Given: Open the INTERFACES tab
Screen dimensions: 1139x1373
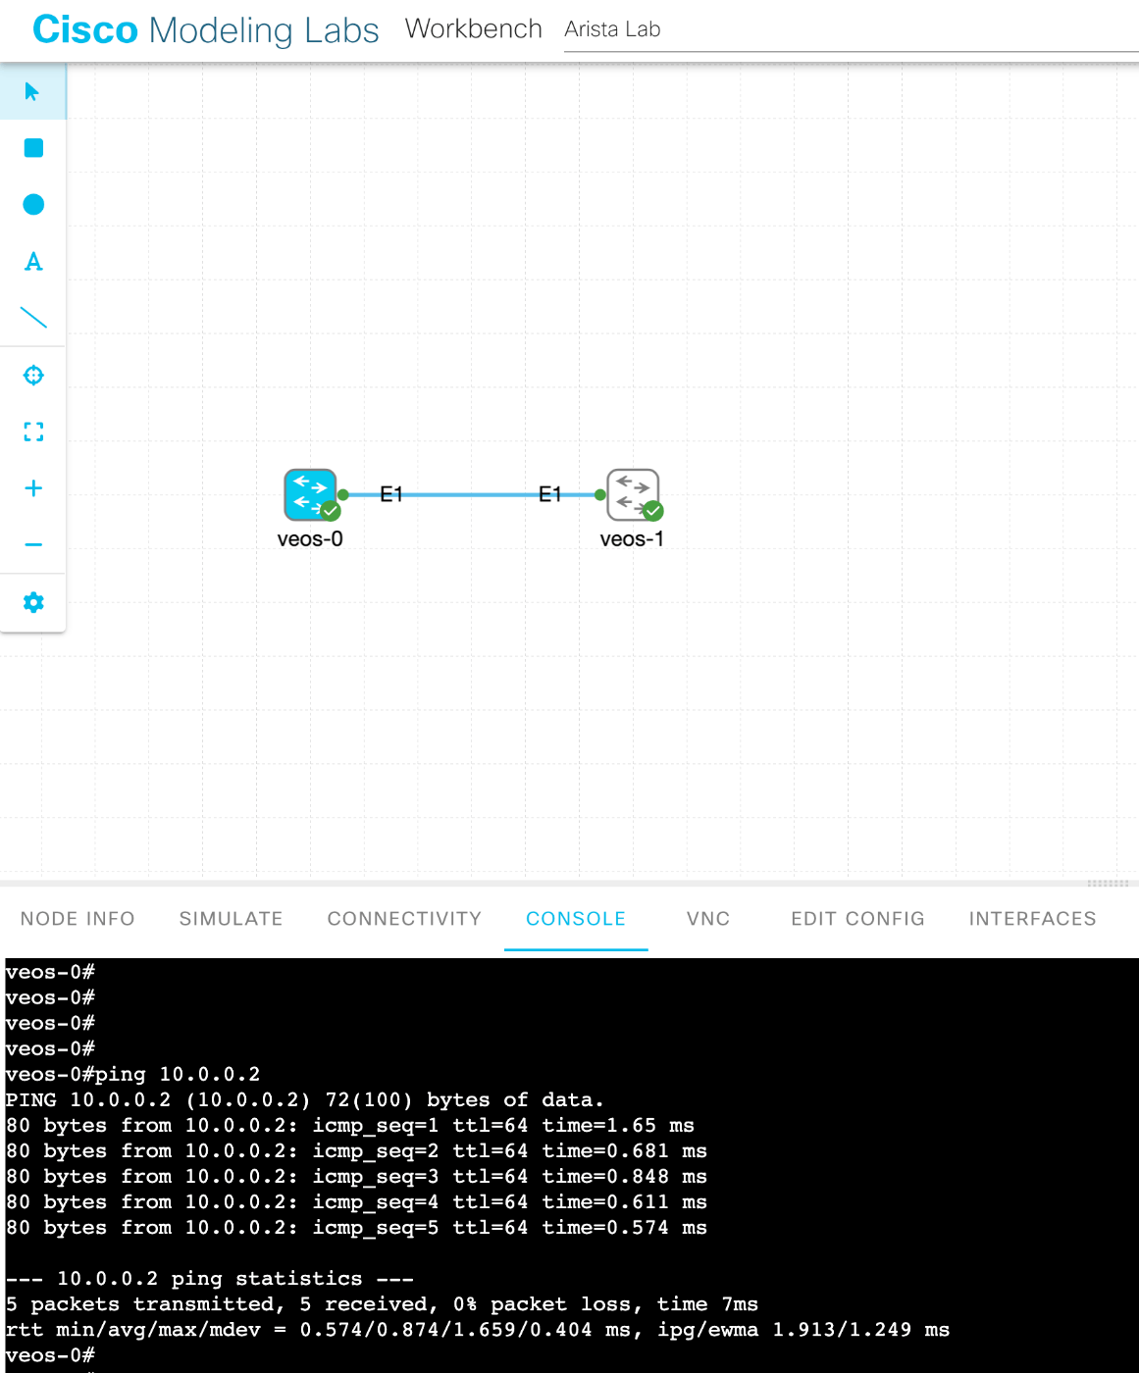Looking at the screenshot, I should coord(1032,919).
